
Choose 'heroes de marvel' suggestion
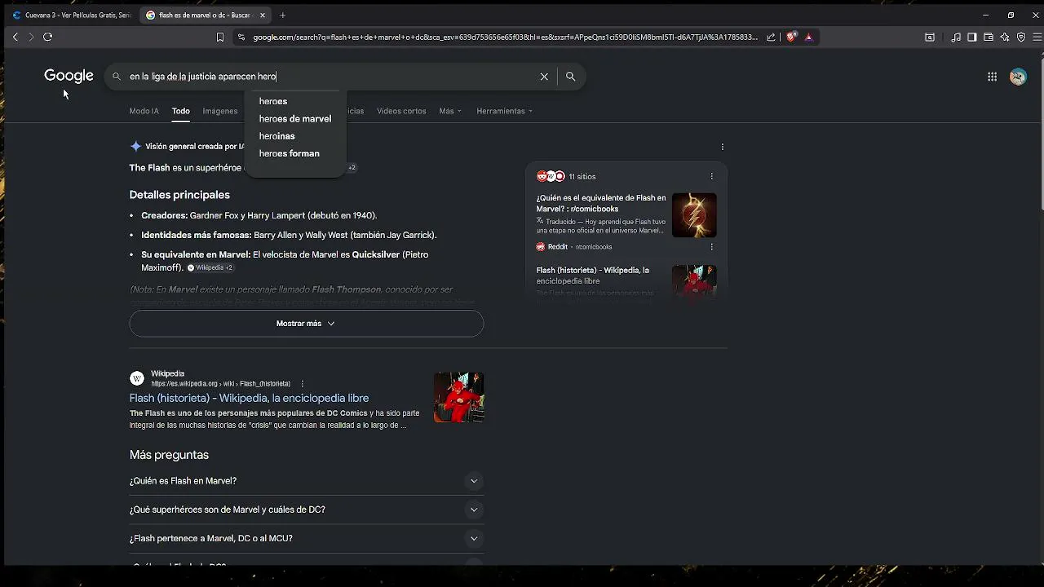pos(295,119)
